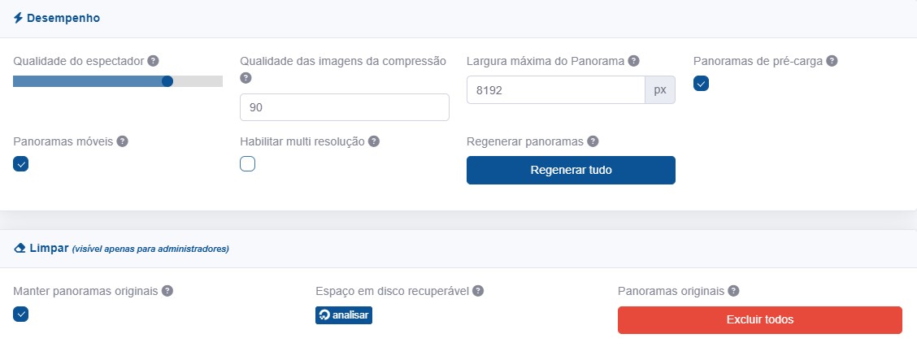Click help icon beside Panoramas móveis
The width and height of the screenshot is (917, 347).
point(123,141)
